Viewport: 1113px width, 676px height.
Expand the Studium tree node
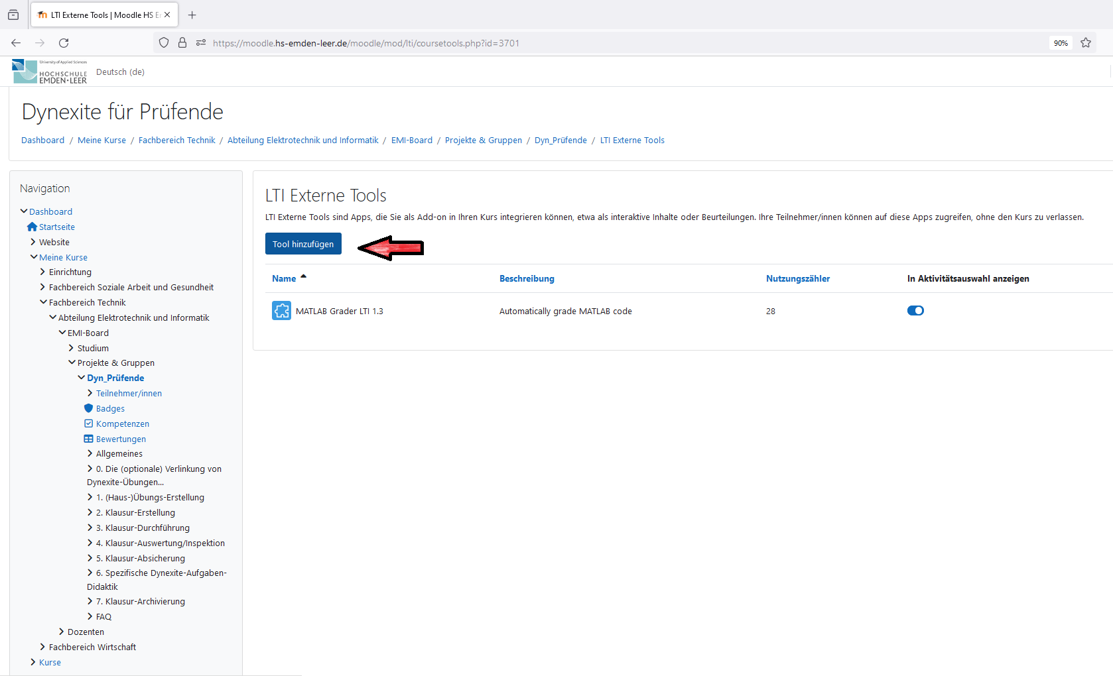(72, 348)
